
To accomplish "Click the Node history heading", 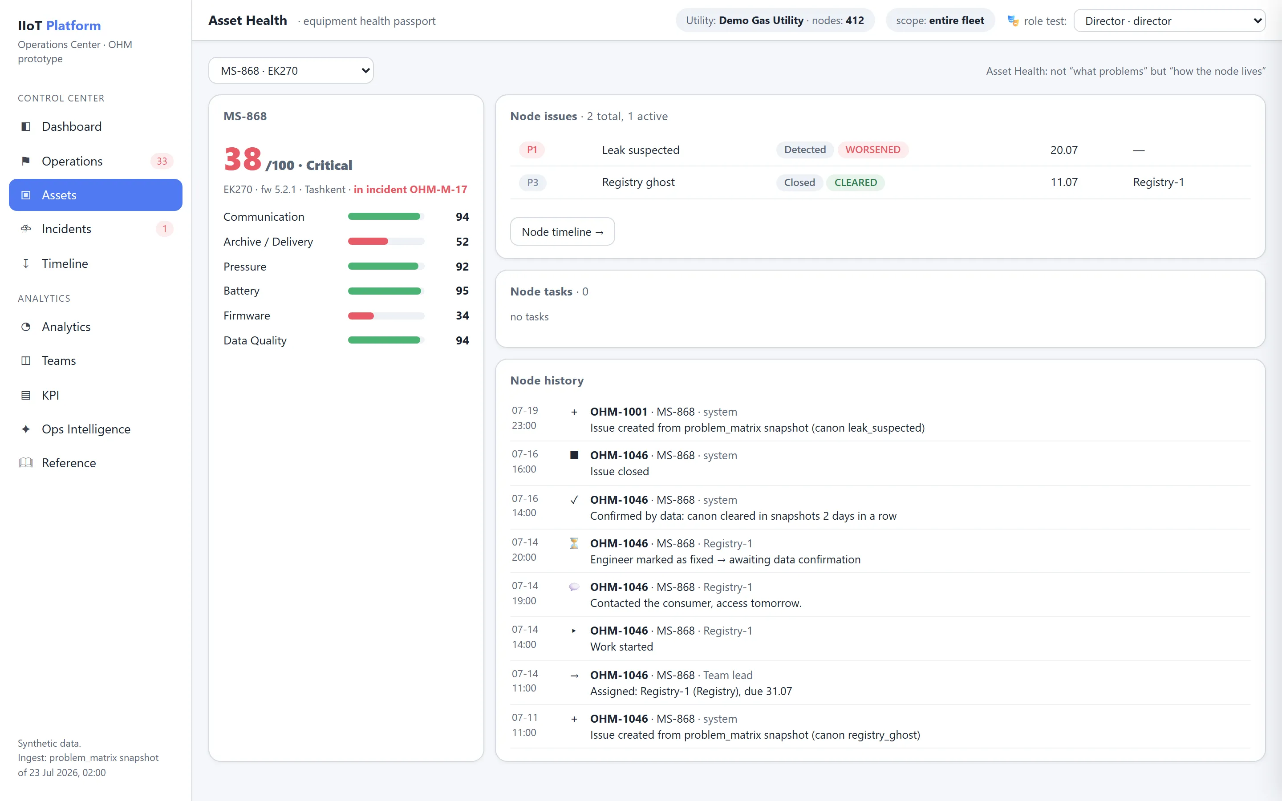I will (547, 380).
